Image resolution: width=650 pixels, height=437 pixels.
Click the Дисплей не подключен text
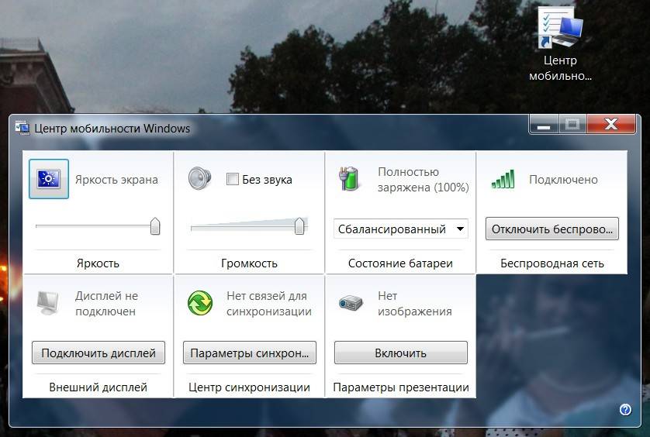106,304
